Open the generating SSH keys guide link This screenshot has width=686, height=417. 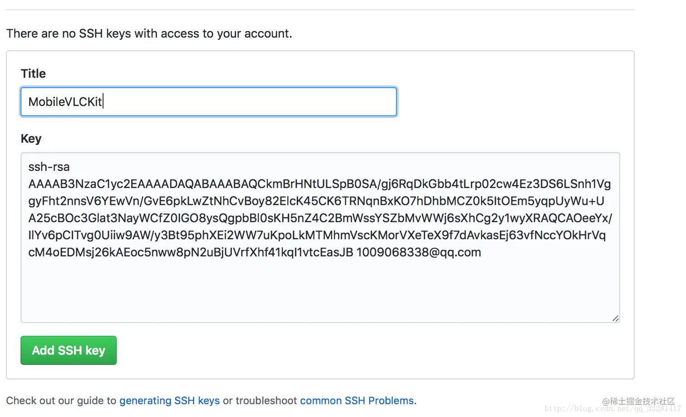click(169, 401)
